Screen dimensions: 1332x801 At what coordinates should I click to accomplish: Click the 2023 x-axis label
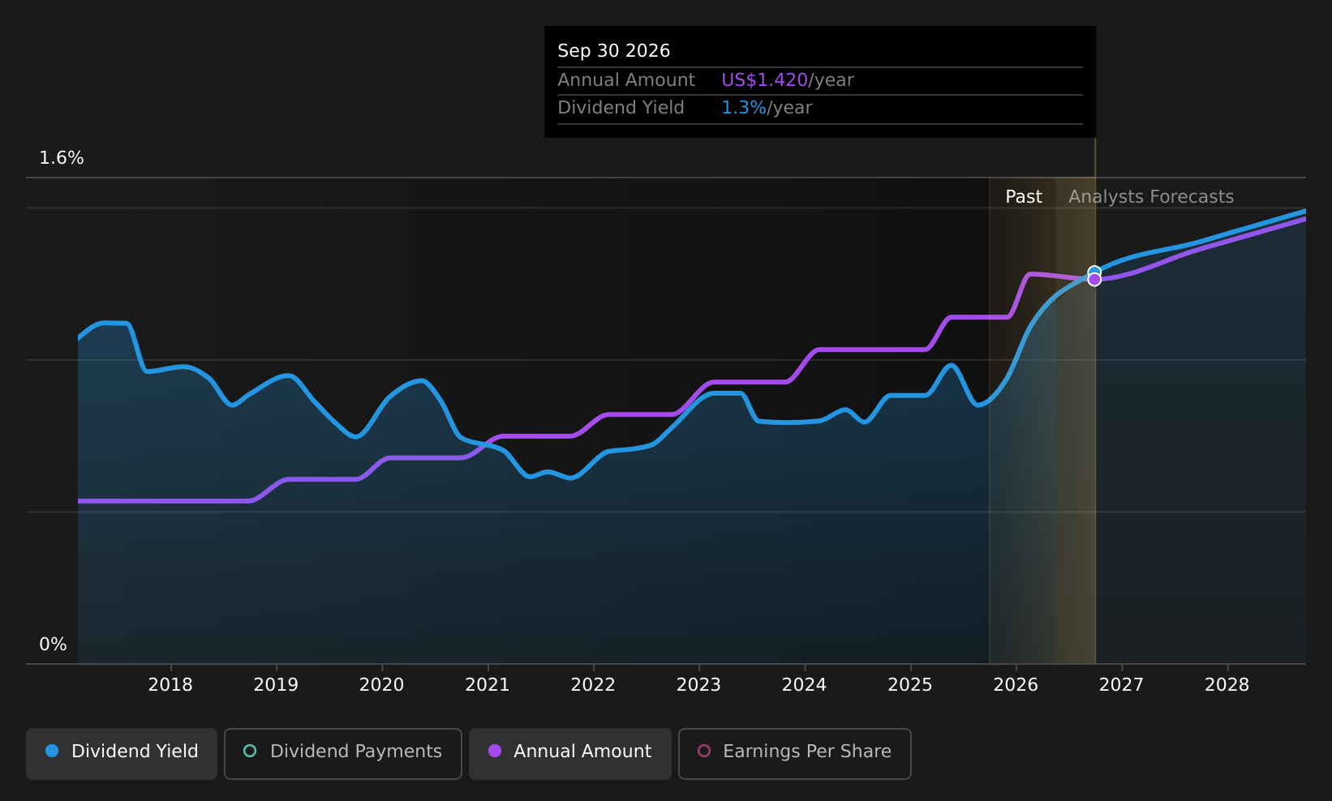pos(698,685)
